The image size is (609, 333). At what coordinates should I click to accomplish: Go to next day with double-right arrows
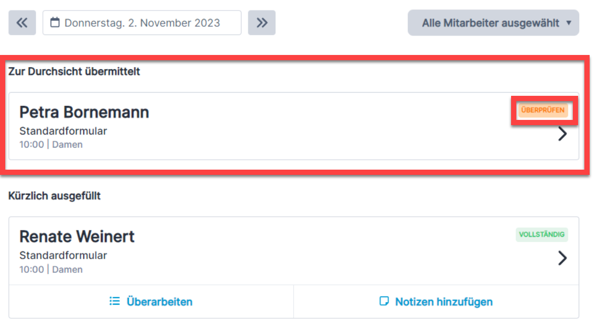[x=262, y=23]
